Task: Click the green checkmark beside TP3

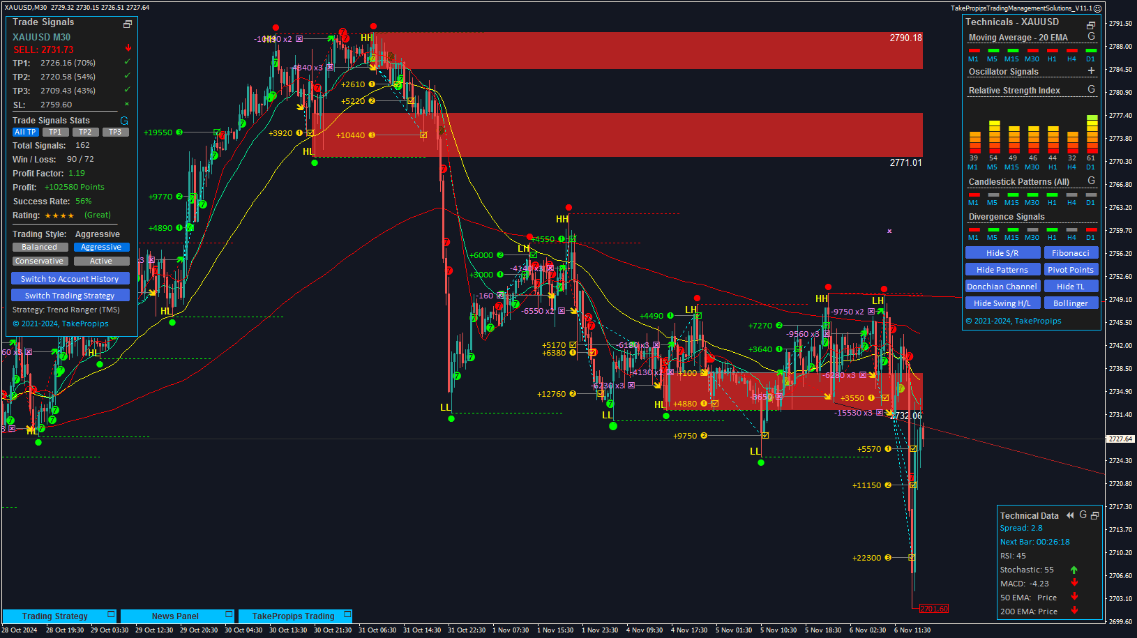Action: pos(128,90)
